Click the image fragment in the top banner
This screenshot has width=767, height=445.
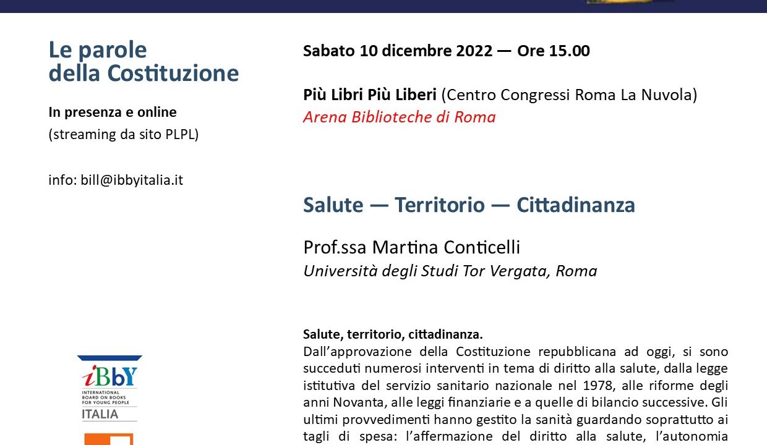(x=631, y=2)
